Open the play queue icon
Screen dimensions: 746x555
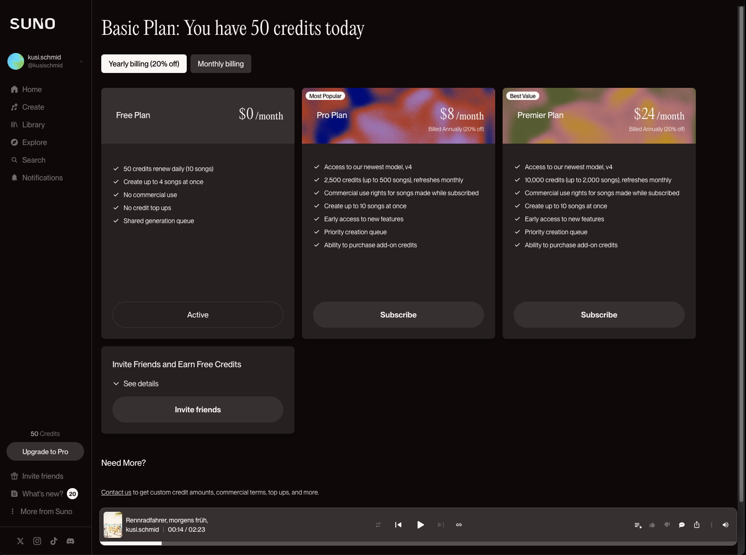click(x=638, y=525)
